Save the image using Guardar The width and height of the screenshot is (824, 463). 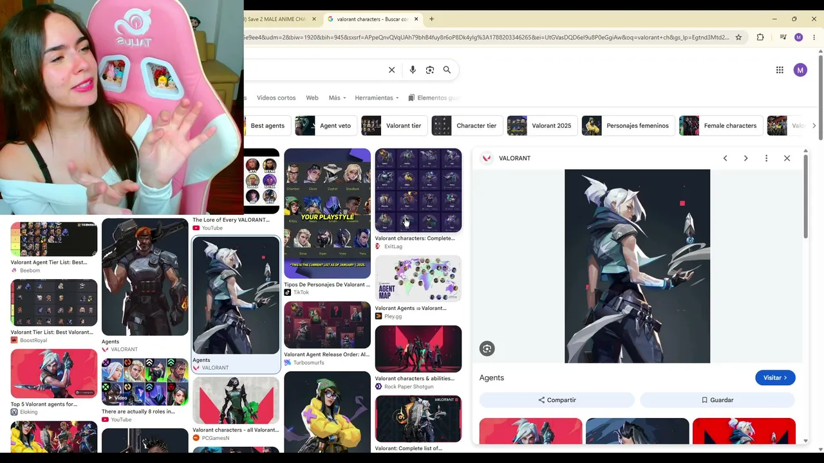[x=717, y=400]
